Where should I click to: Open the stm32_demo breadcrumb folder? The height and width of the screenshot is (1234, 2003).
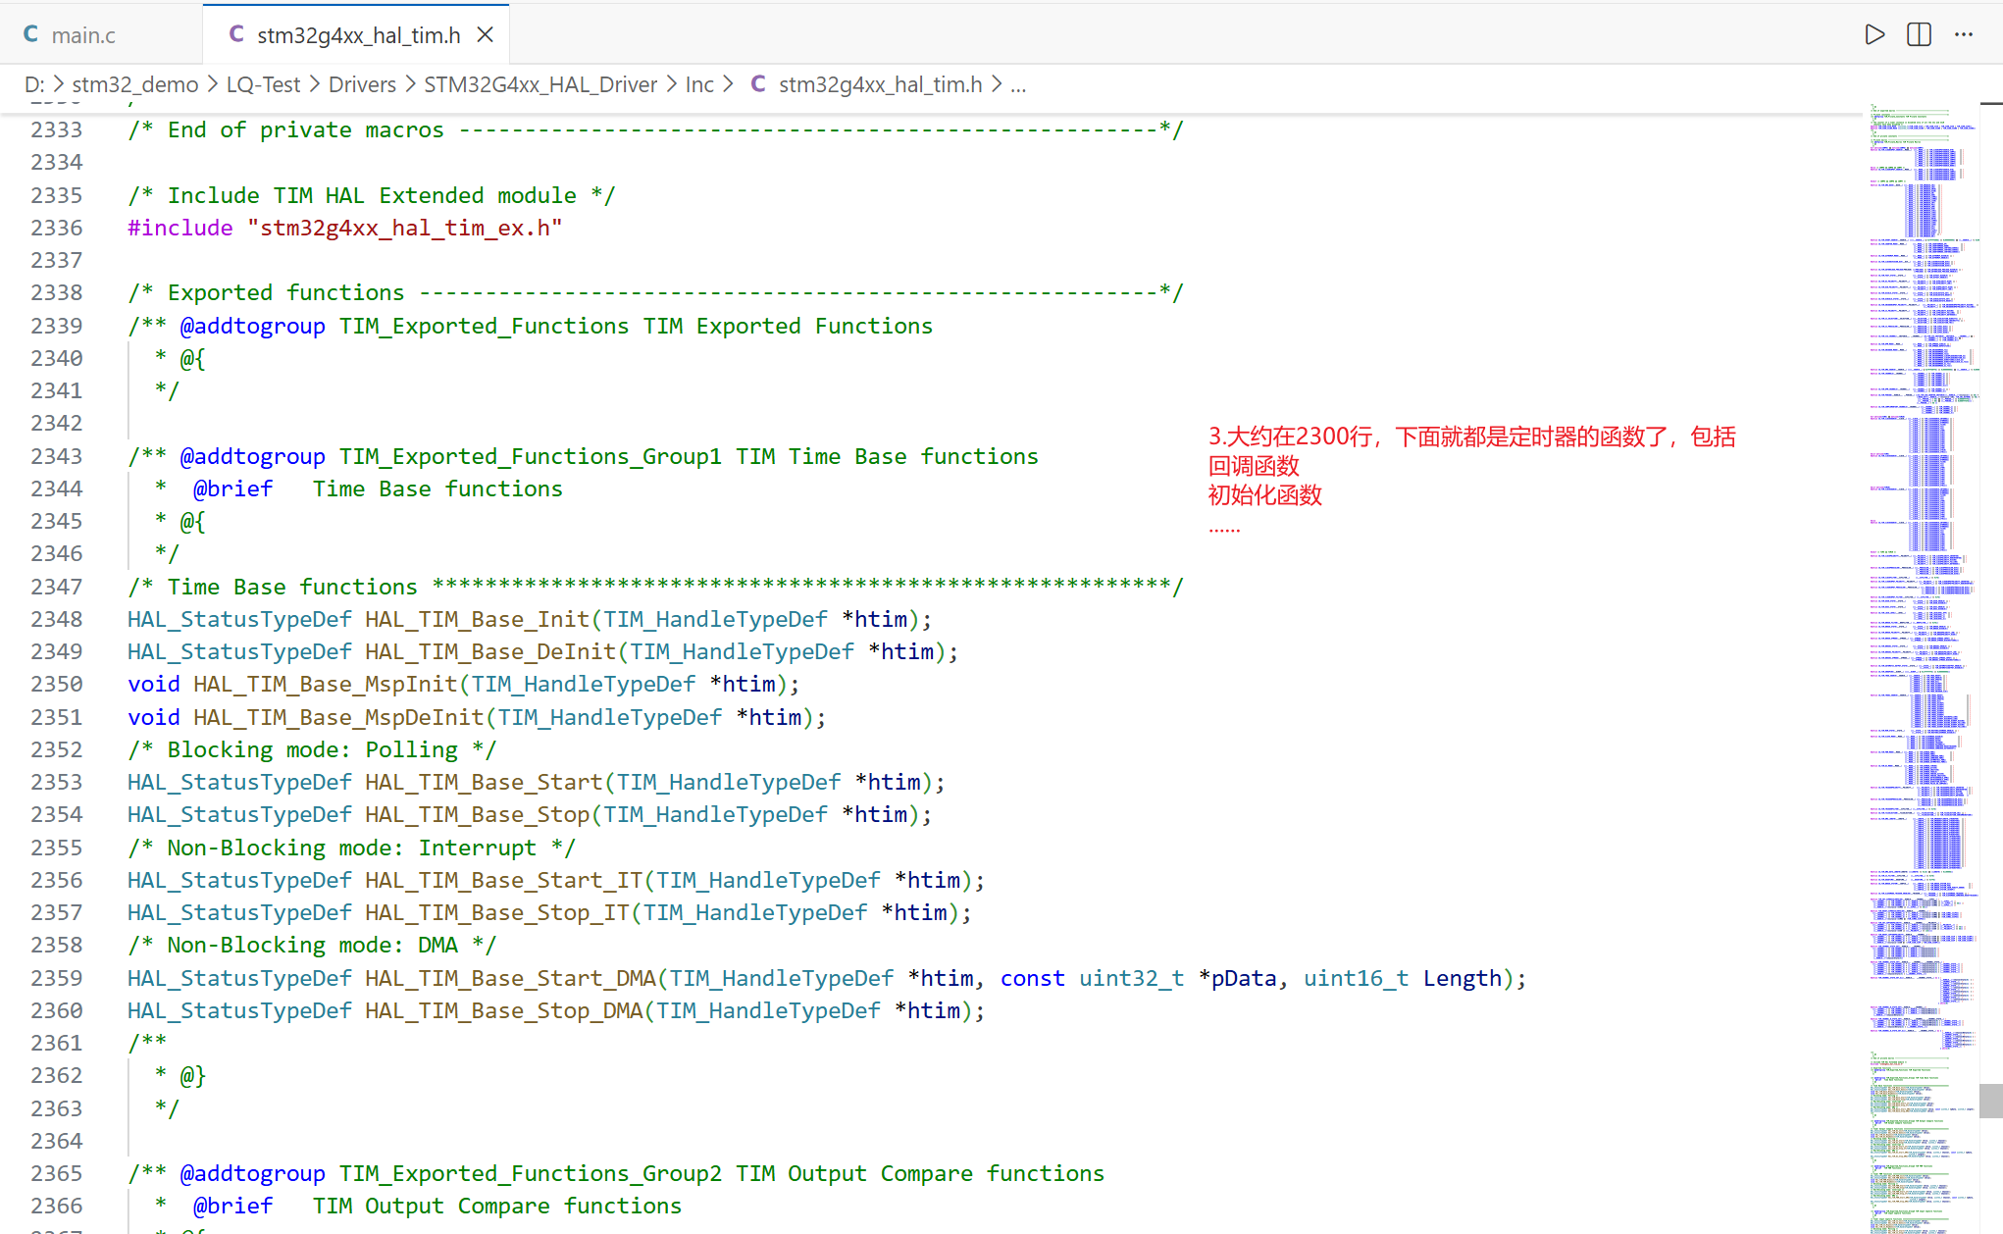click(135, 84)
